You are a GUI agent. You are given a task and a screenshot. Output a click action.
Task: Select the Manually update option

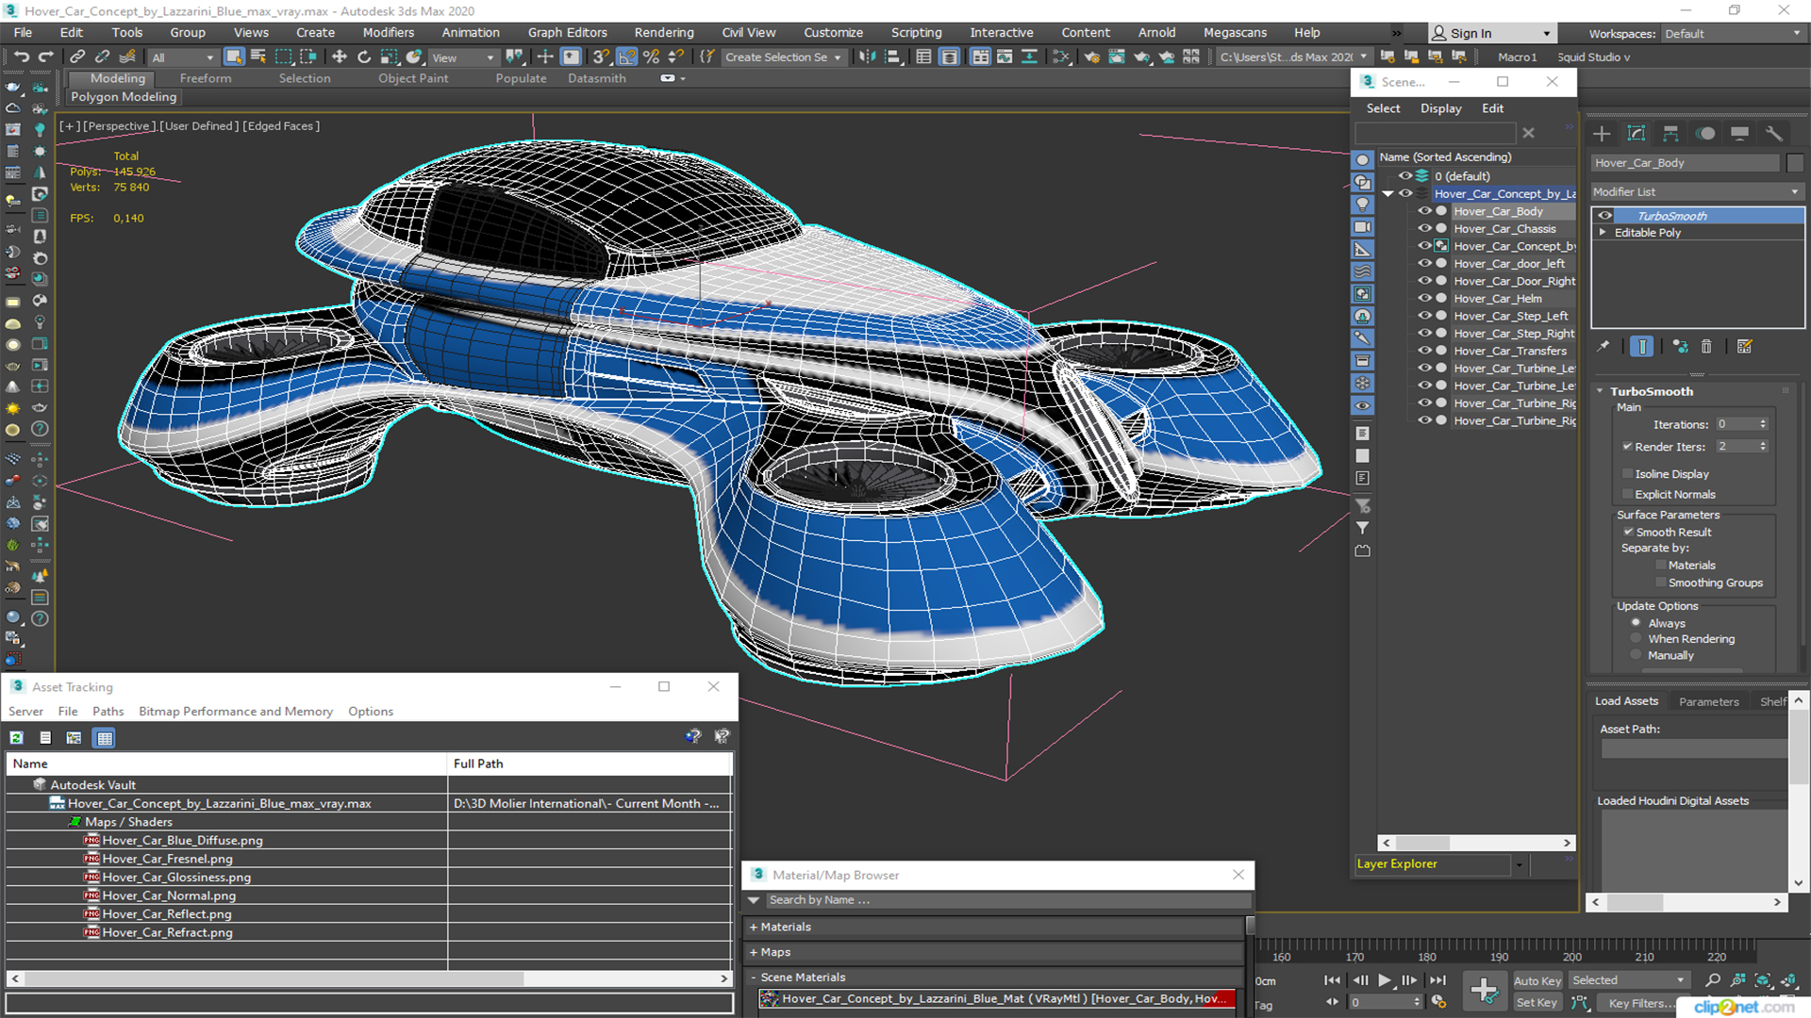(1637, 655)
